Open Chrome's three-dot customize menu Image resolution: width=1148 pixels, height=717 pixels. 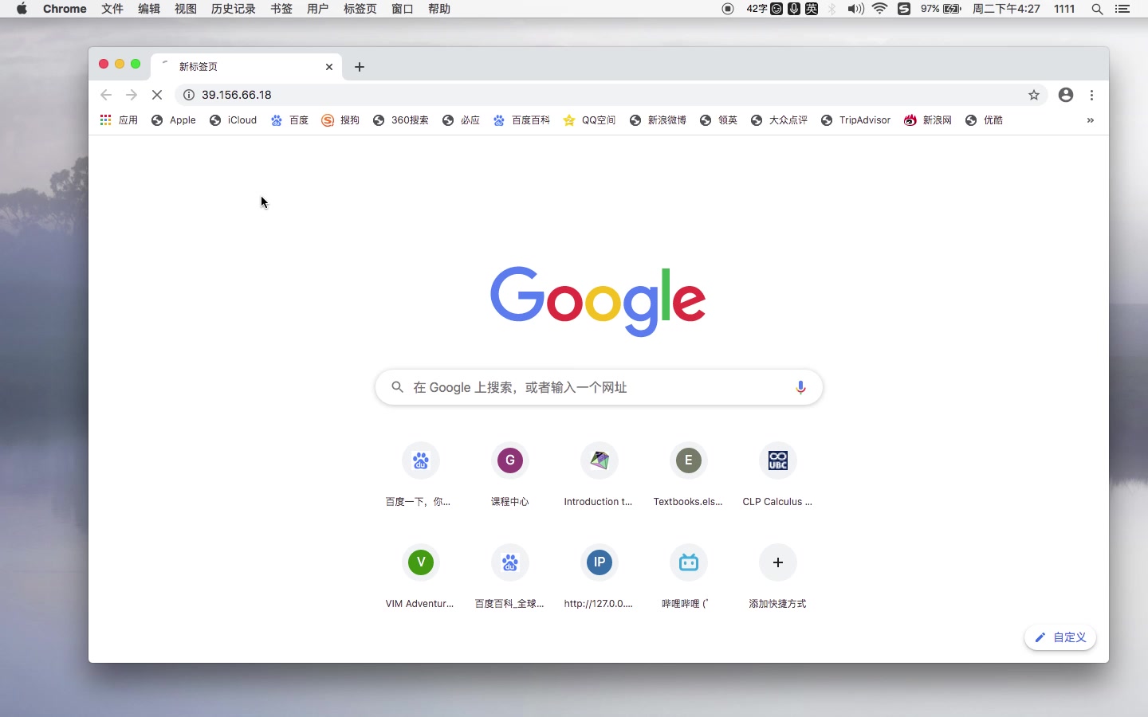coord(1091,95)
